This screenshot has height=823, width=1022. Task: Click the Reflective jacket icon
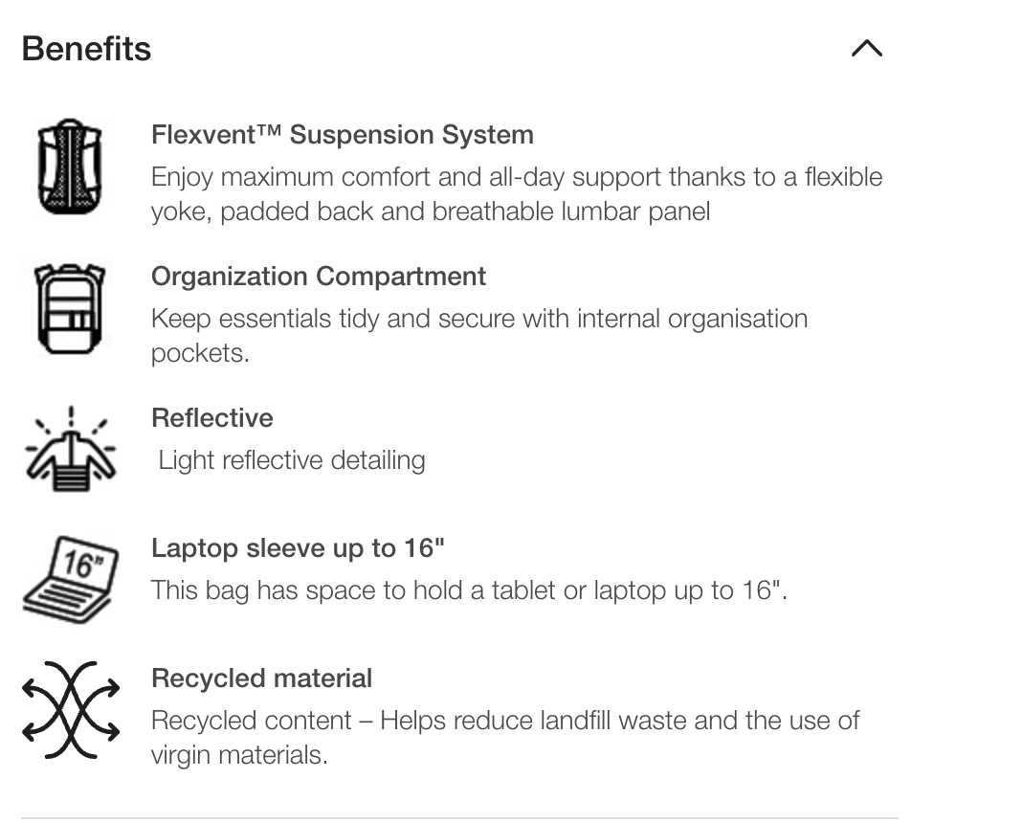tap(70, 449)
